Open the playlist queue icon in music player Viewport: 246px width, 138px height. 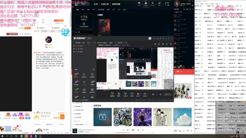(x=191, y=131)
